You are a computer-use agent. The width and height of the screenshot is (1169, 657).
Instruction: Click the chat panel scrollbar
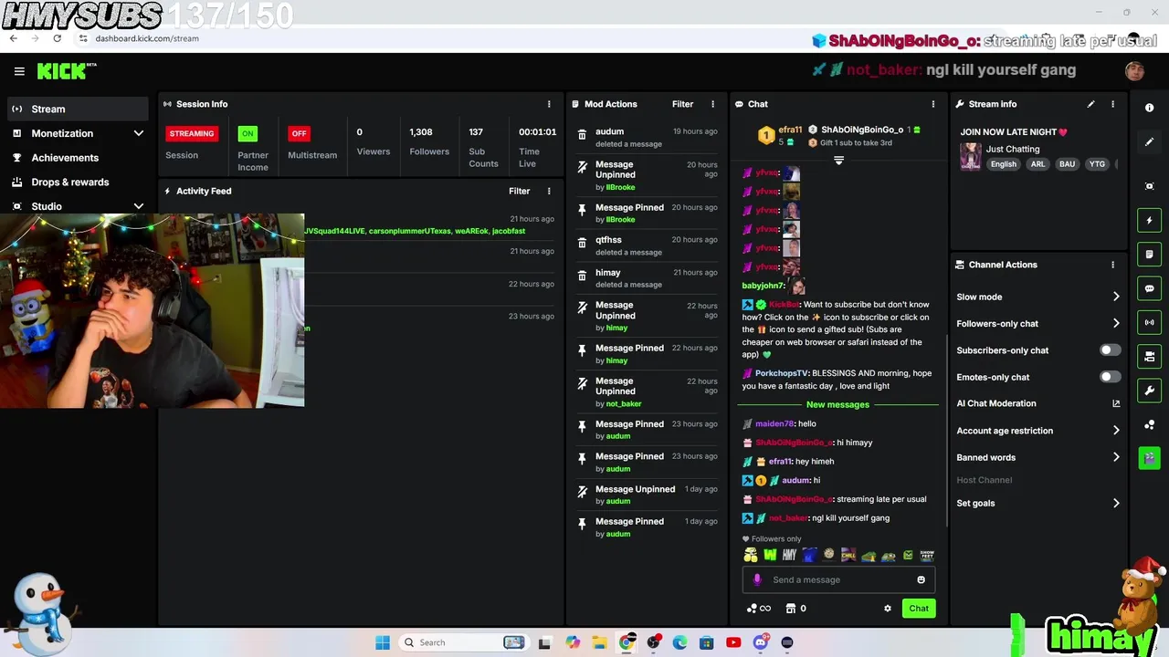[945, 429]
